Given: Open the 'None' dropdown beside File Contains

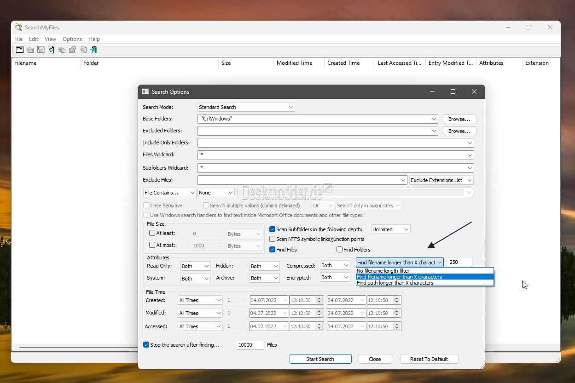Looking at the screenshot, I should [x=216, y=193].
